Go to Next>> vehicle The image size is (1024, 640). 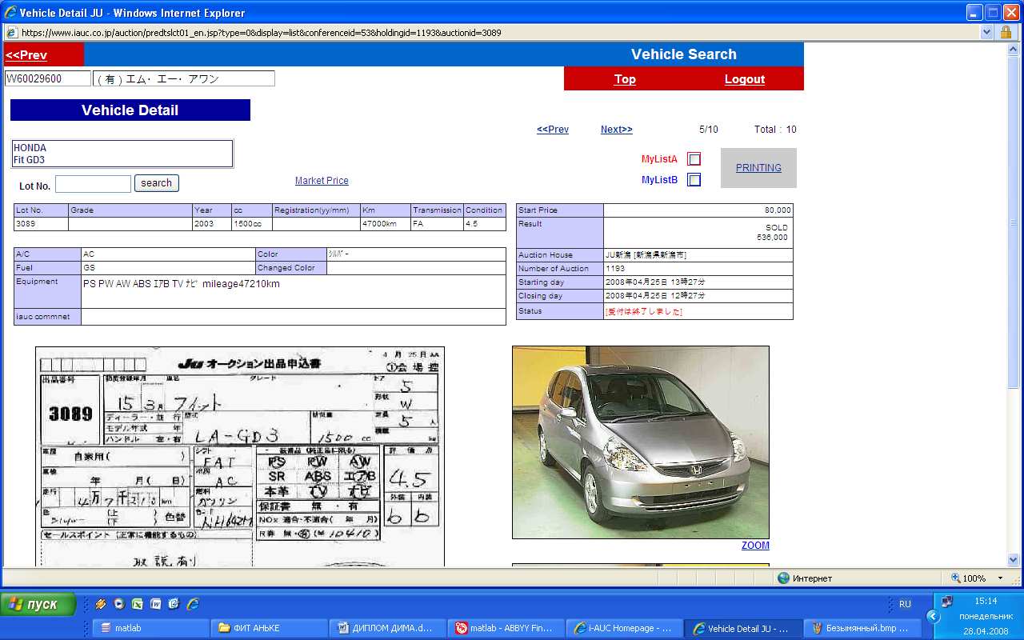(x=617, y=130)
